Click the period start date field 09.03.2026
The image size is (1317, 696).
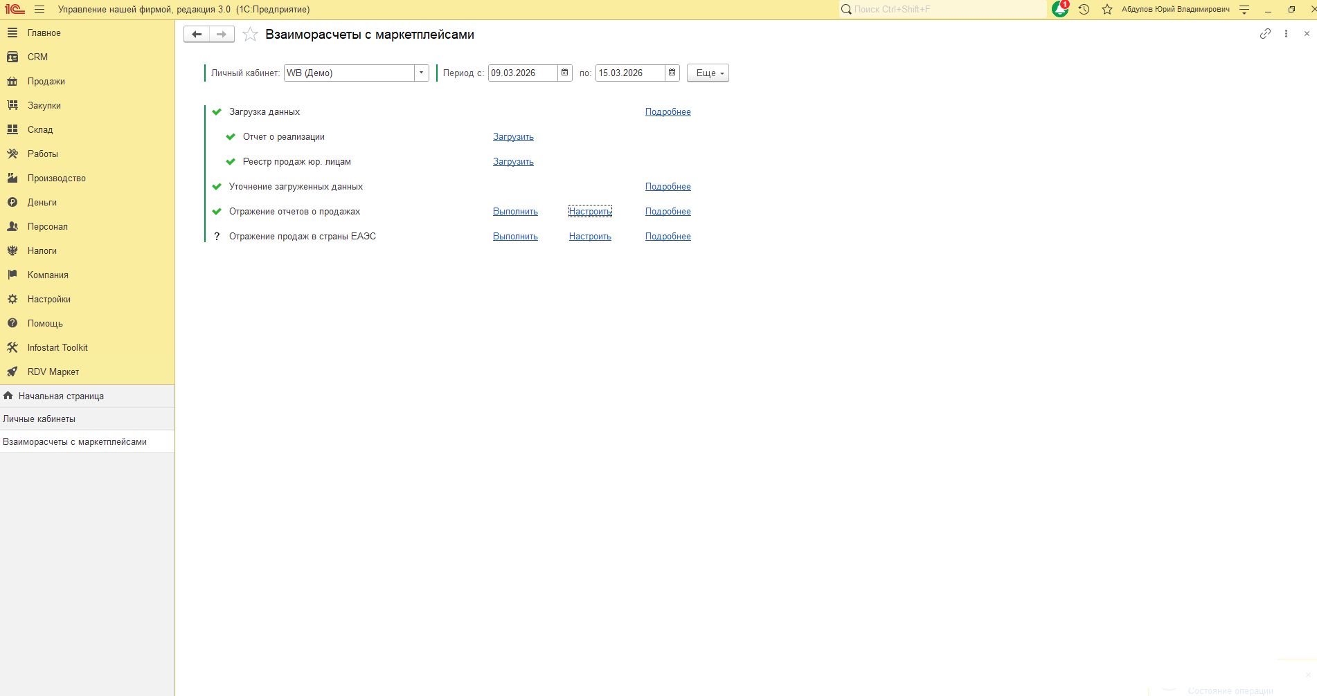pyautogui.click(x=523, y=73)
